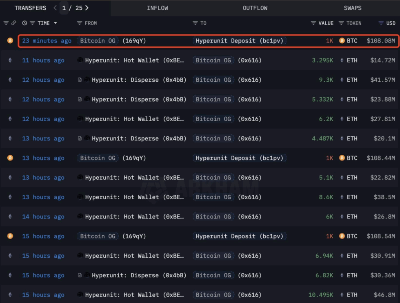400x303 pixels.
Task: Open Hyperunit Deposit (bc1pv) in the $108.54M row
Action: [240, 236]
